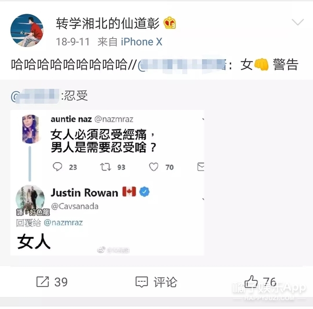Tap the Justin Rowan profile picture
This screenshot has height=309, width=313.
(30, 198)
